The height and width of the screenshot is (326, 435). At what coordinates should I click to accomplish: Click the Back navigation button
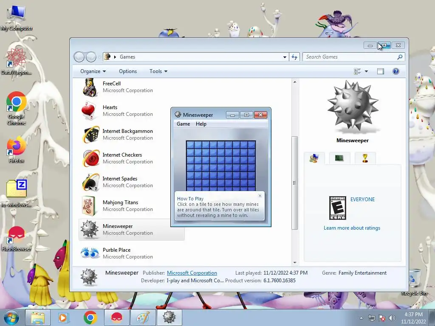[x=79, y=57]
